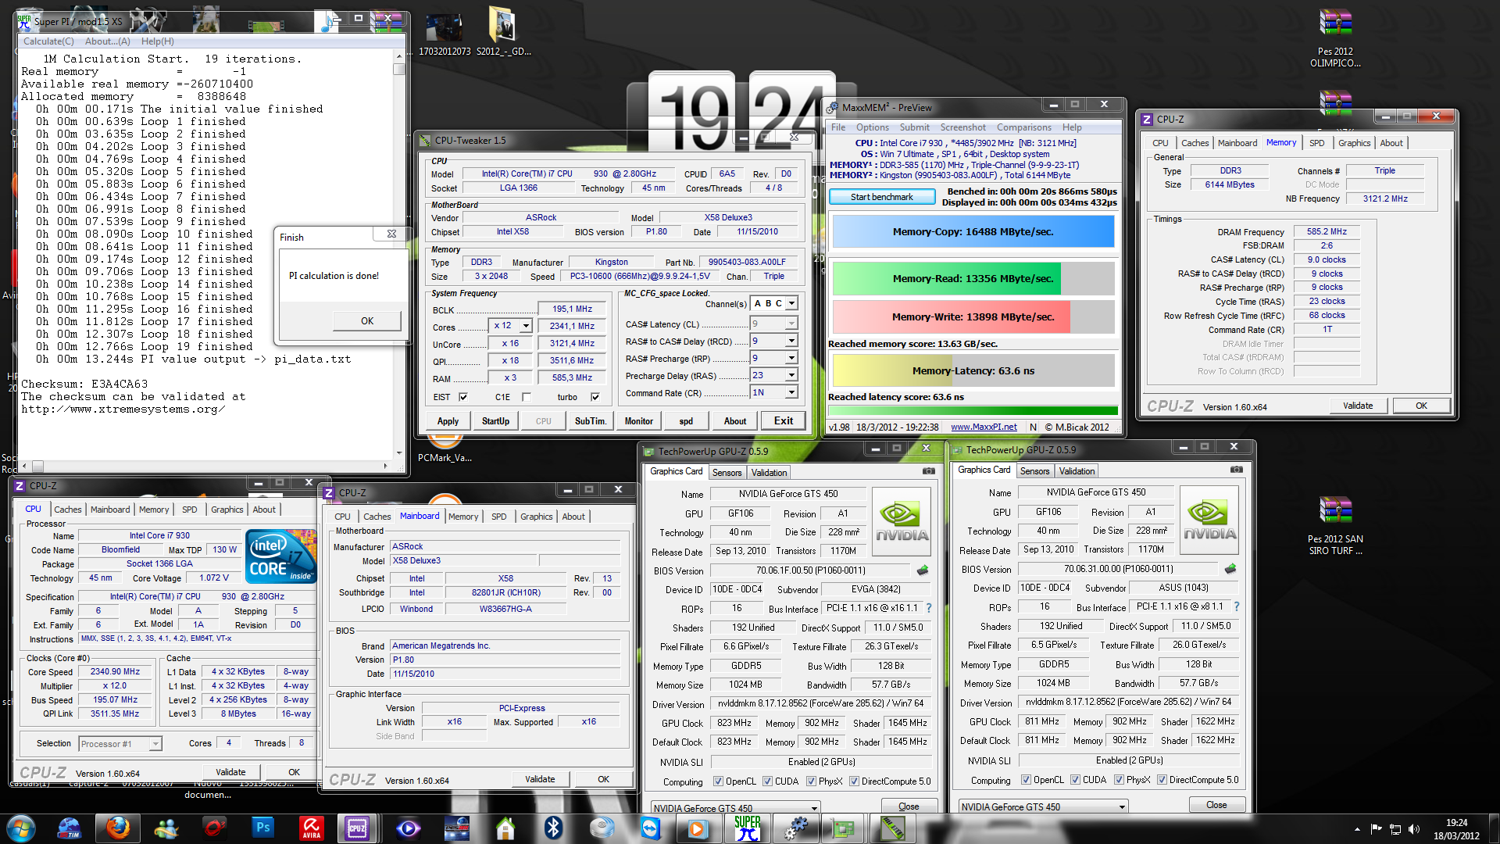The width and height of the screenshot is (1500, 844).
Task: Open Bluetooth icon in the taskbar
Action: coord(553,828)
